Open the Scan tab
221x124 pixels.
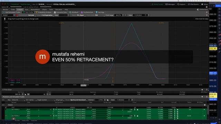pos(27,10)
